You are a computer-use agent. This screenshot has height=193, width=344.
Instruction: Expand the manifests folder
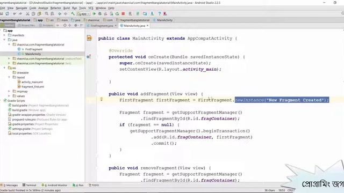[x=4, y=35]
